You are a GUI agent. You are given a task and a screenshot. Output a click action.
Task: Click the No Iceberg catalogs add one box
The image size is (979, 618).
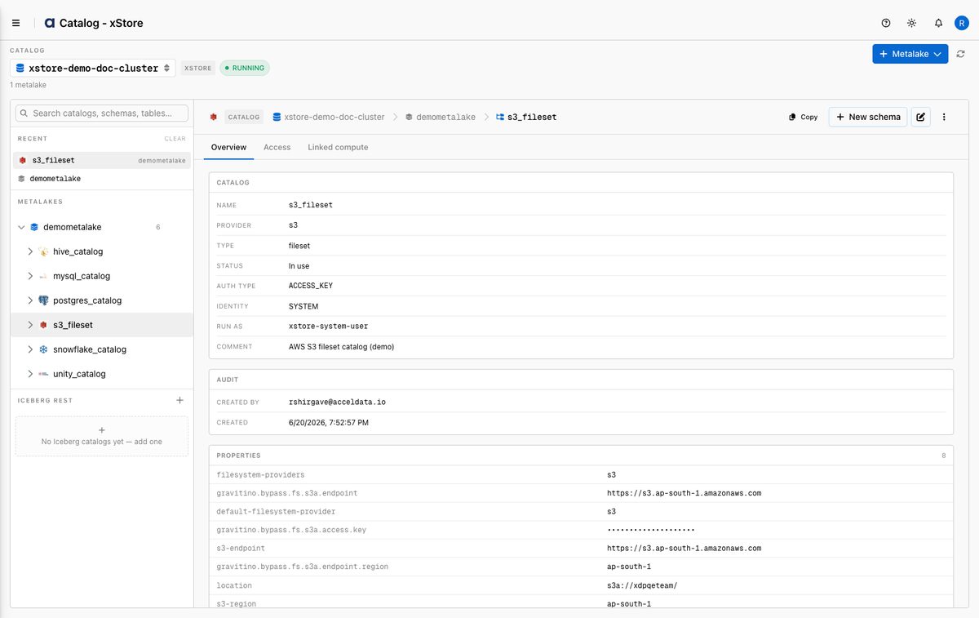pos(102,436)
